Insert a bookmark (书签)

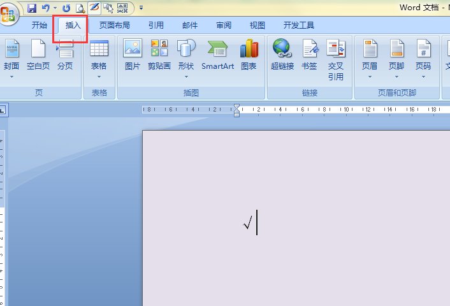point(309,55)
